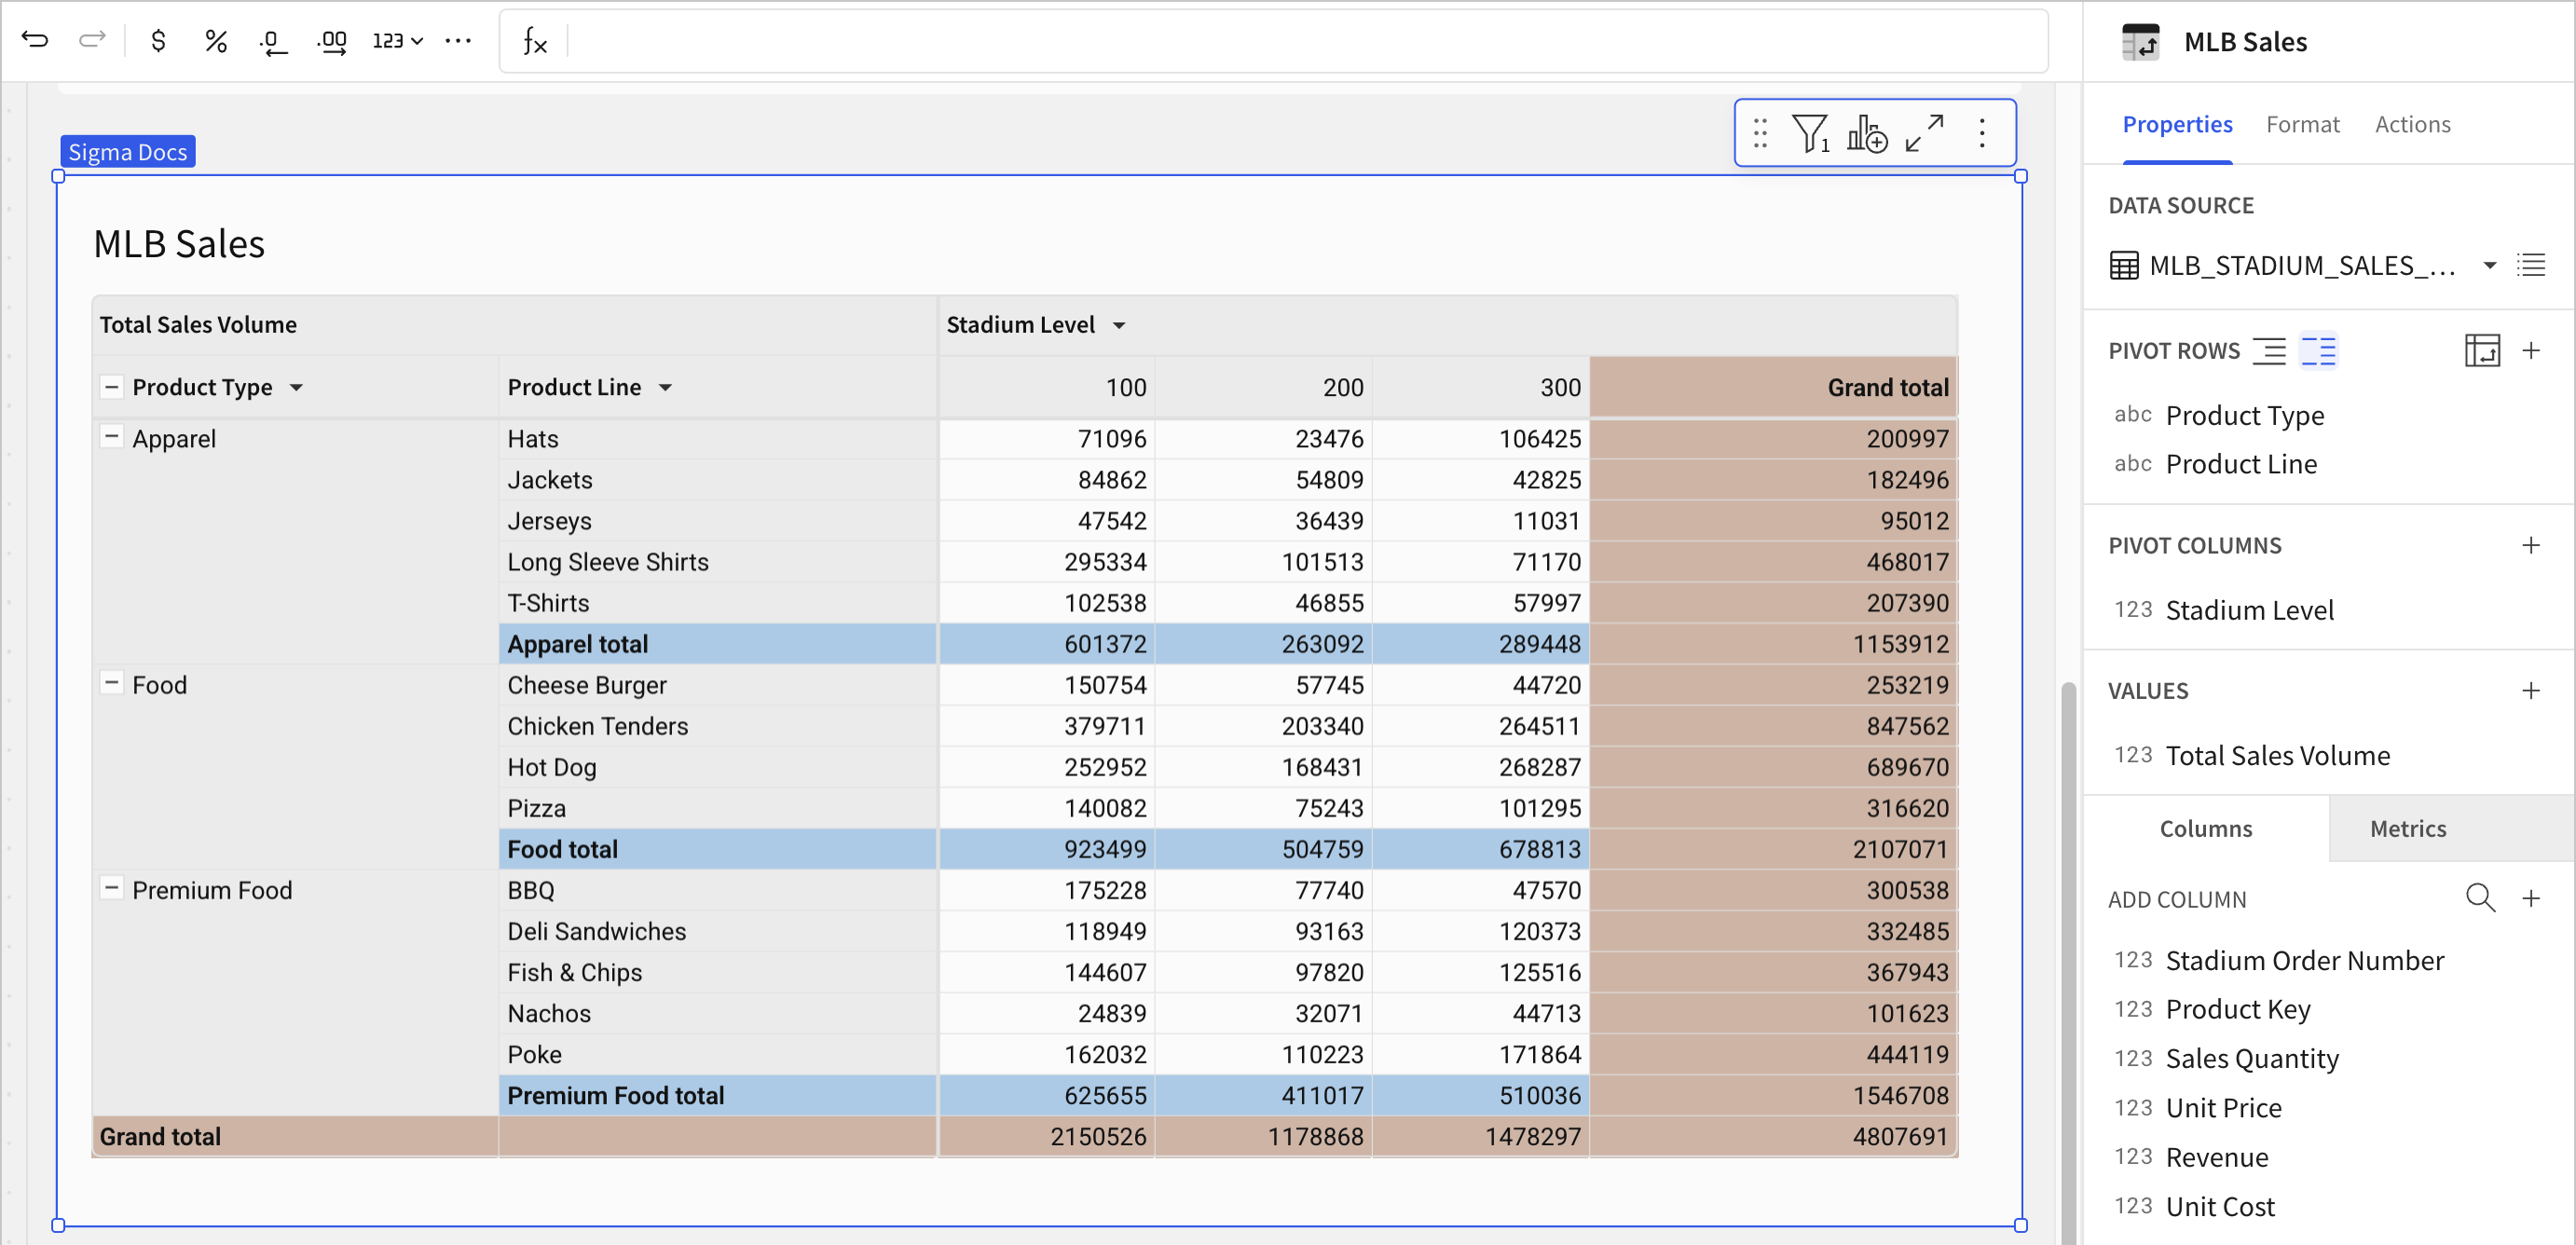2576x1245 pixels.
Task: Collapse the Food row group
Action: 112,683
